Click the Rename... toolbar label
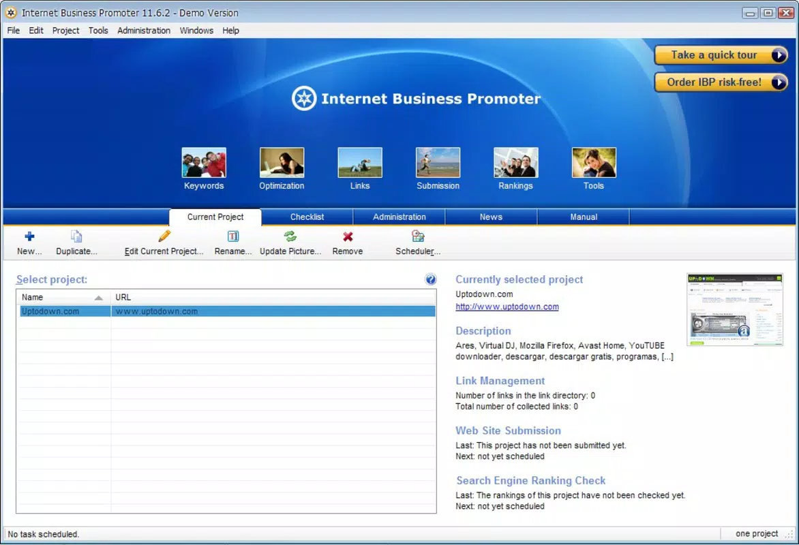Viewport: 799px width, 545px height. click(x=233, y=251)
